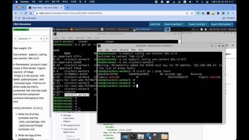The width and height of the screenshot is (249, 140).
Task: Open the Chrome menu in the macOS menu bar
Action: click(25, 2)
